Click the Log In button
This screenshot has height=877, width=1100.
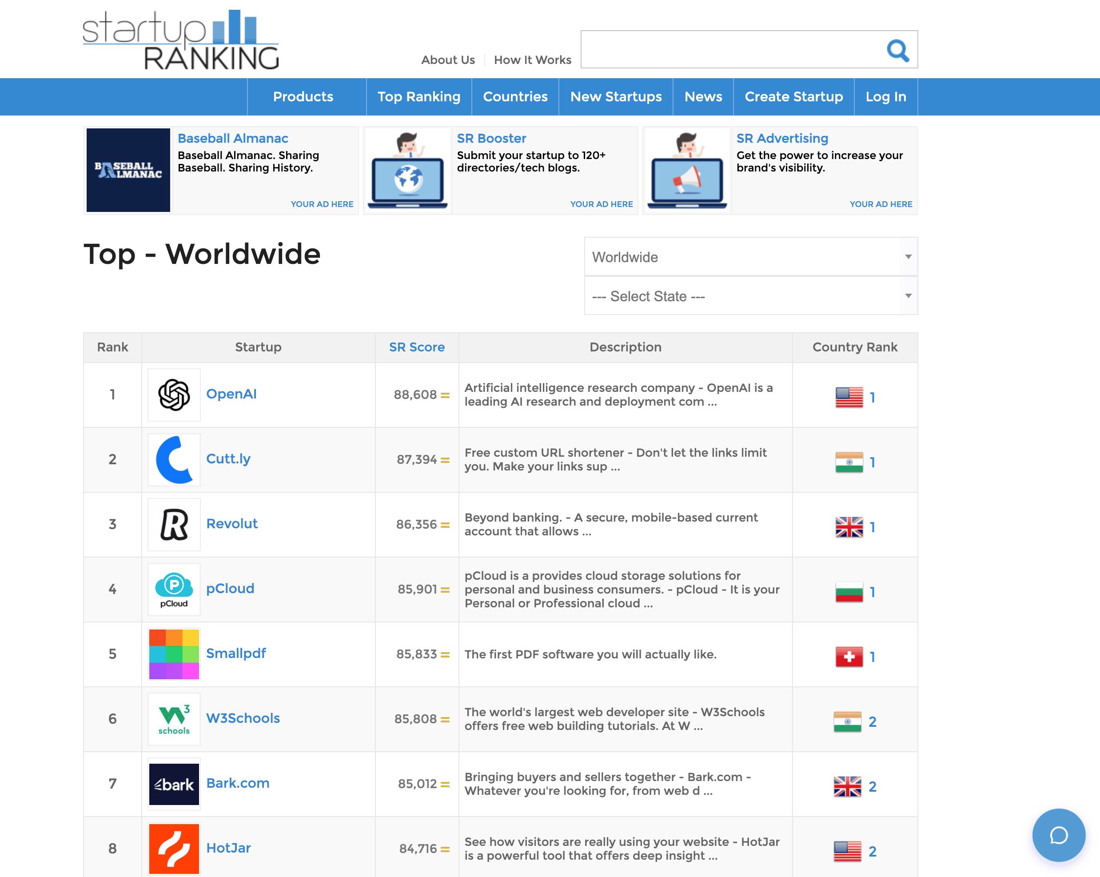(x=885, y=96)
